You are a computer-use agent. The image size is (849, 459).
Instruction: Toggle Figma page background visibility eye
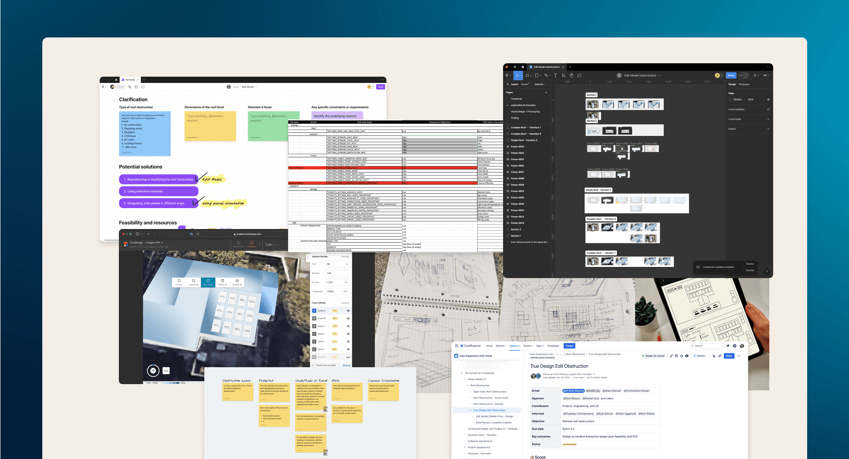tap(768, 99)
